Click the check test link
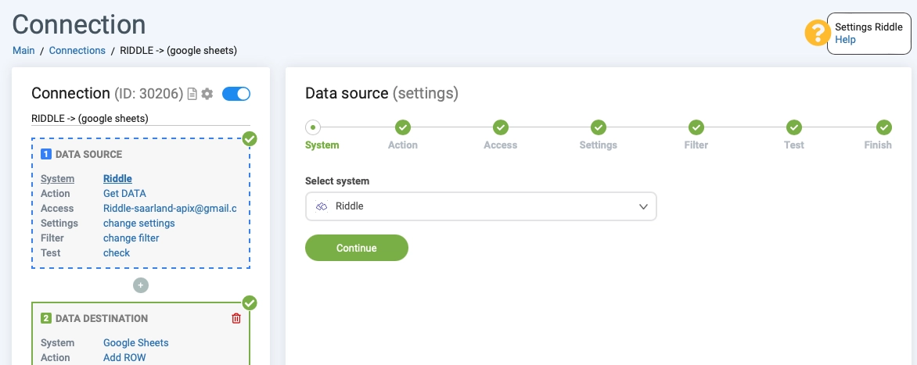 point(117,253)
